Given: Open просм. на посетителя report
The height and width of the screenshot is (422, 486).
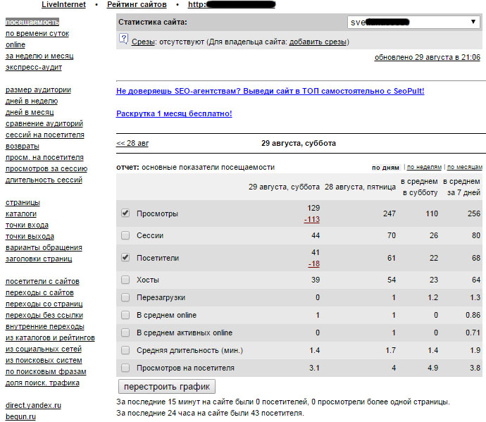Looking at the screenshot, I should click(x=44, y=158).
